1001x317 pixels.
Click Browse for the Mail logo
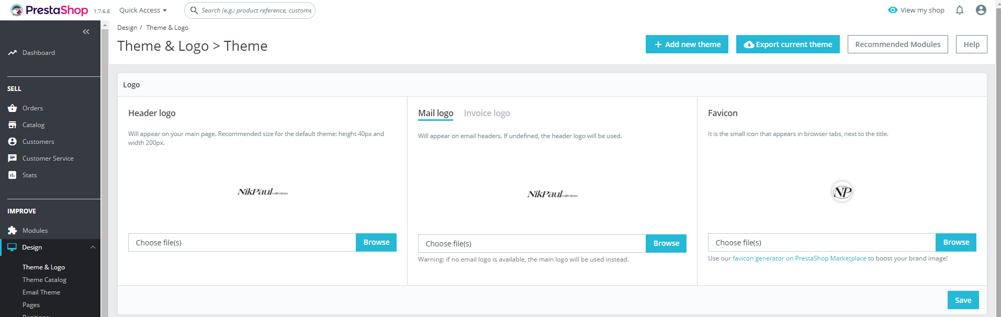pos(666,244)
